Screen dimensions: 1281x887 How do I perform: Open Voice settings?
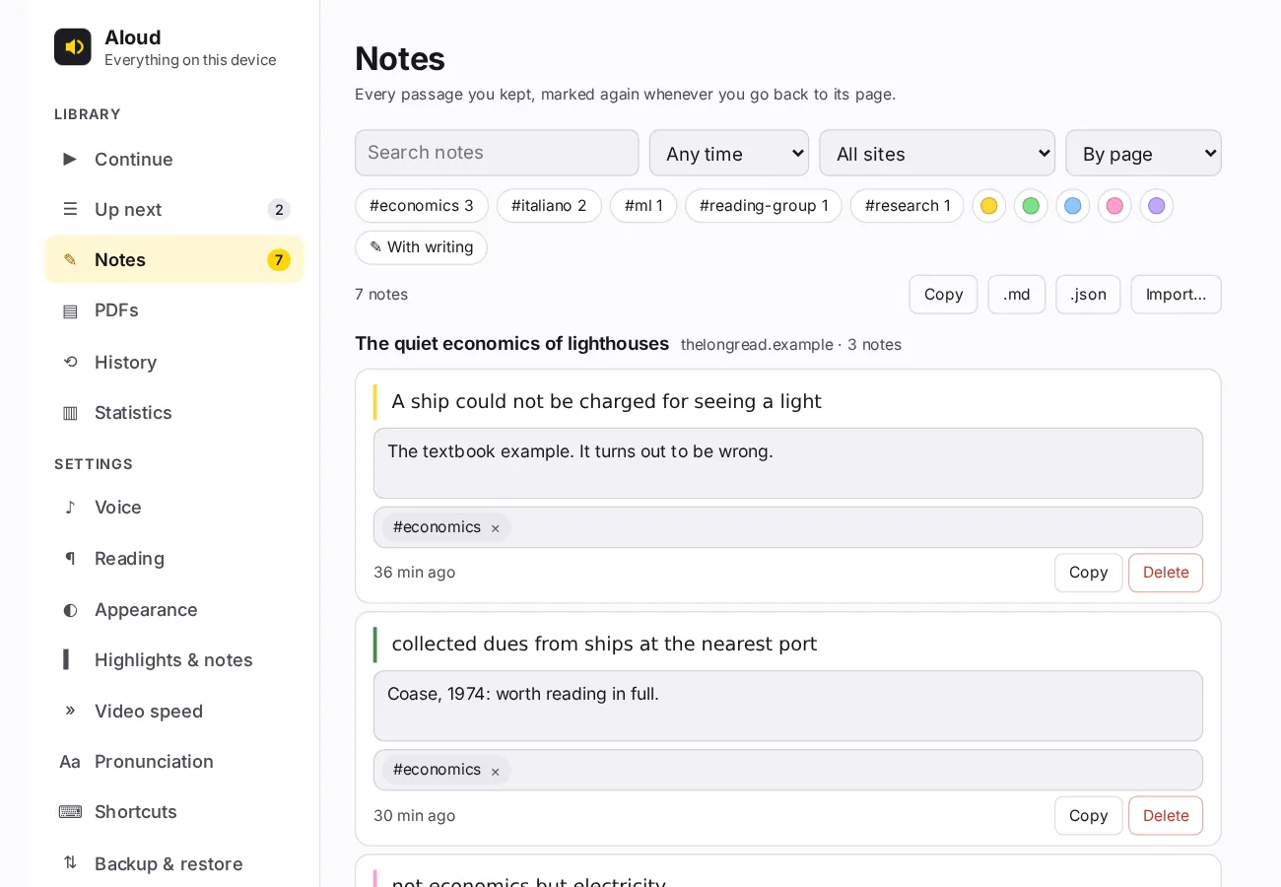174,508
